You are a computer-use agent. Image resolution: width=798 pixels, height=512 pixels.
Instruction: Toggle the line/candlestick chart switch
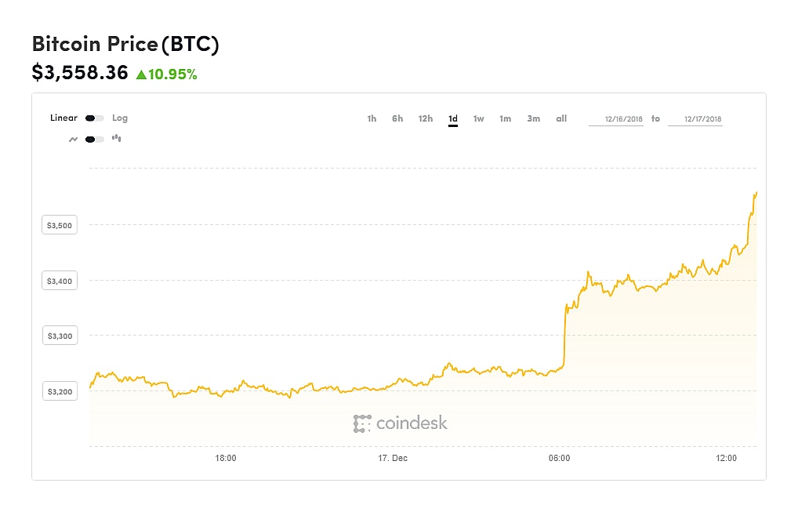tap(94, 139)
